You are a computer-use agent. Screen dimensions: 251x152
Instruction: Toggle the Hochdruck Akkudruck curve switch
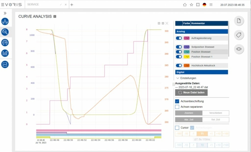click(179, 65)
